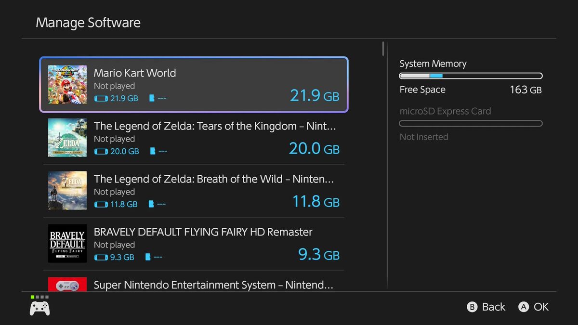
Task: Click the microSD Express Card label
Action: pos(445,111)
